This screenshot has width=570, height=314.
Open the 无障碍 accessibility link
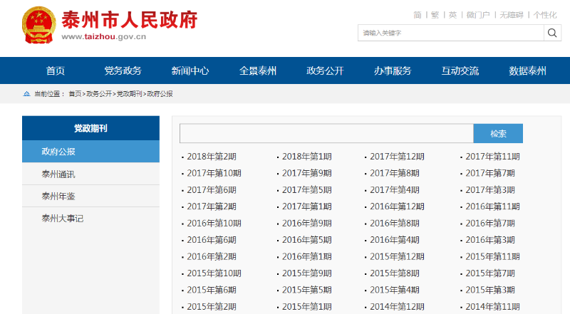[x=511, y=15]
